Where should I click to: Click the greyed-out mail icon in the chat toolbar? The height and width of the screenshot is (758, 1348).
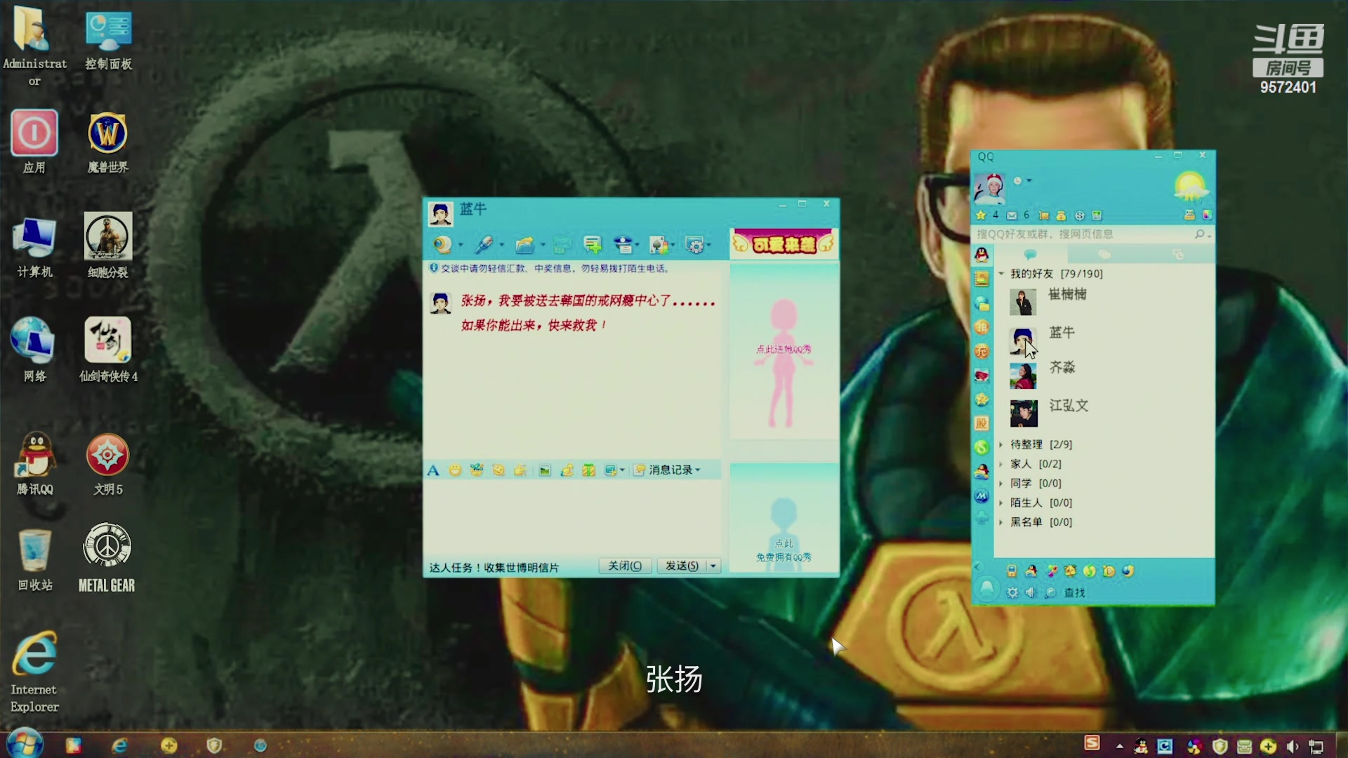point(562,244)
